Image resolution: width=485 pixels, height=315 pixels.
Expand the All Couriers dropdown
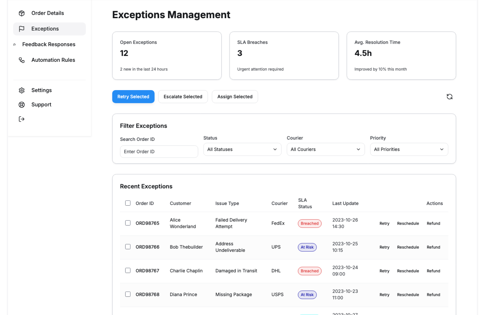[325, 149]
